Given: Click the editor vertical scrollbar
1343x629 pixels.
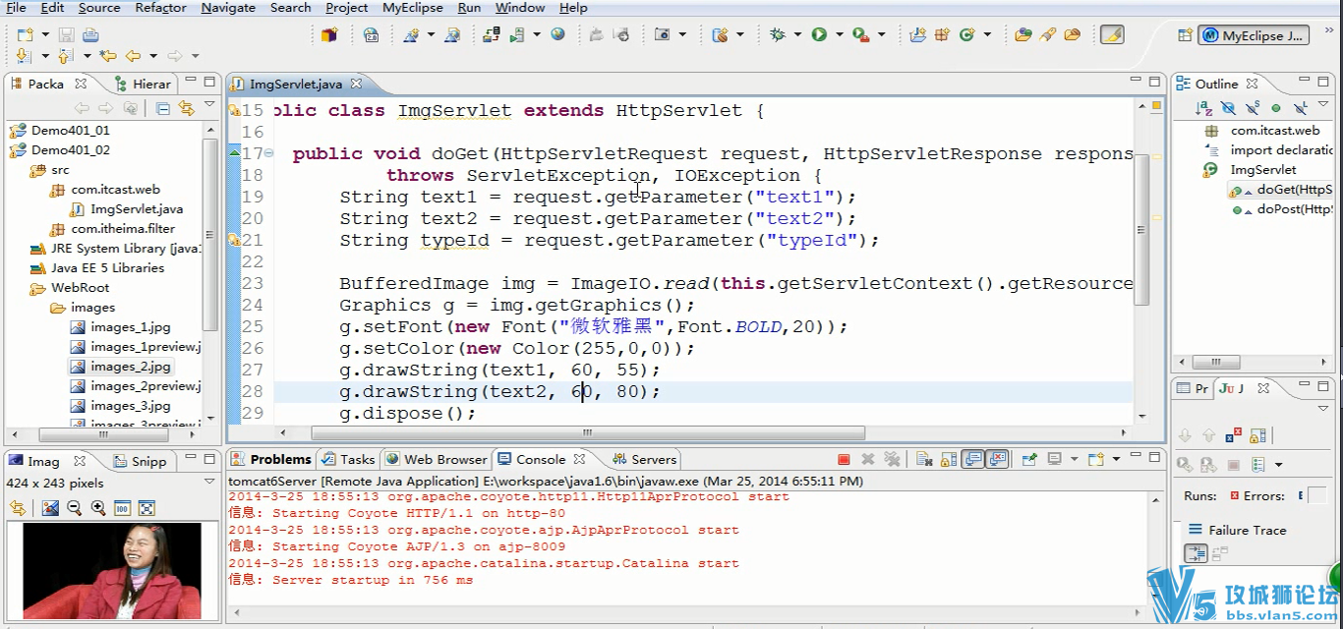Looking at the screenshot, I should click(x=1141, y=230).
